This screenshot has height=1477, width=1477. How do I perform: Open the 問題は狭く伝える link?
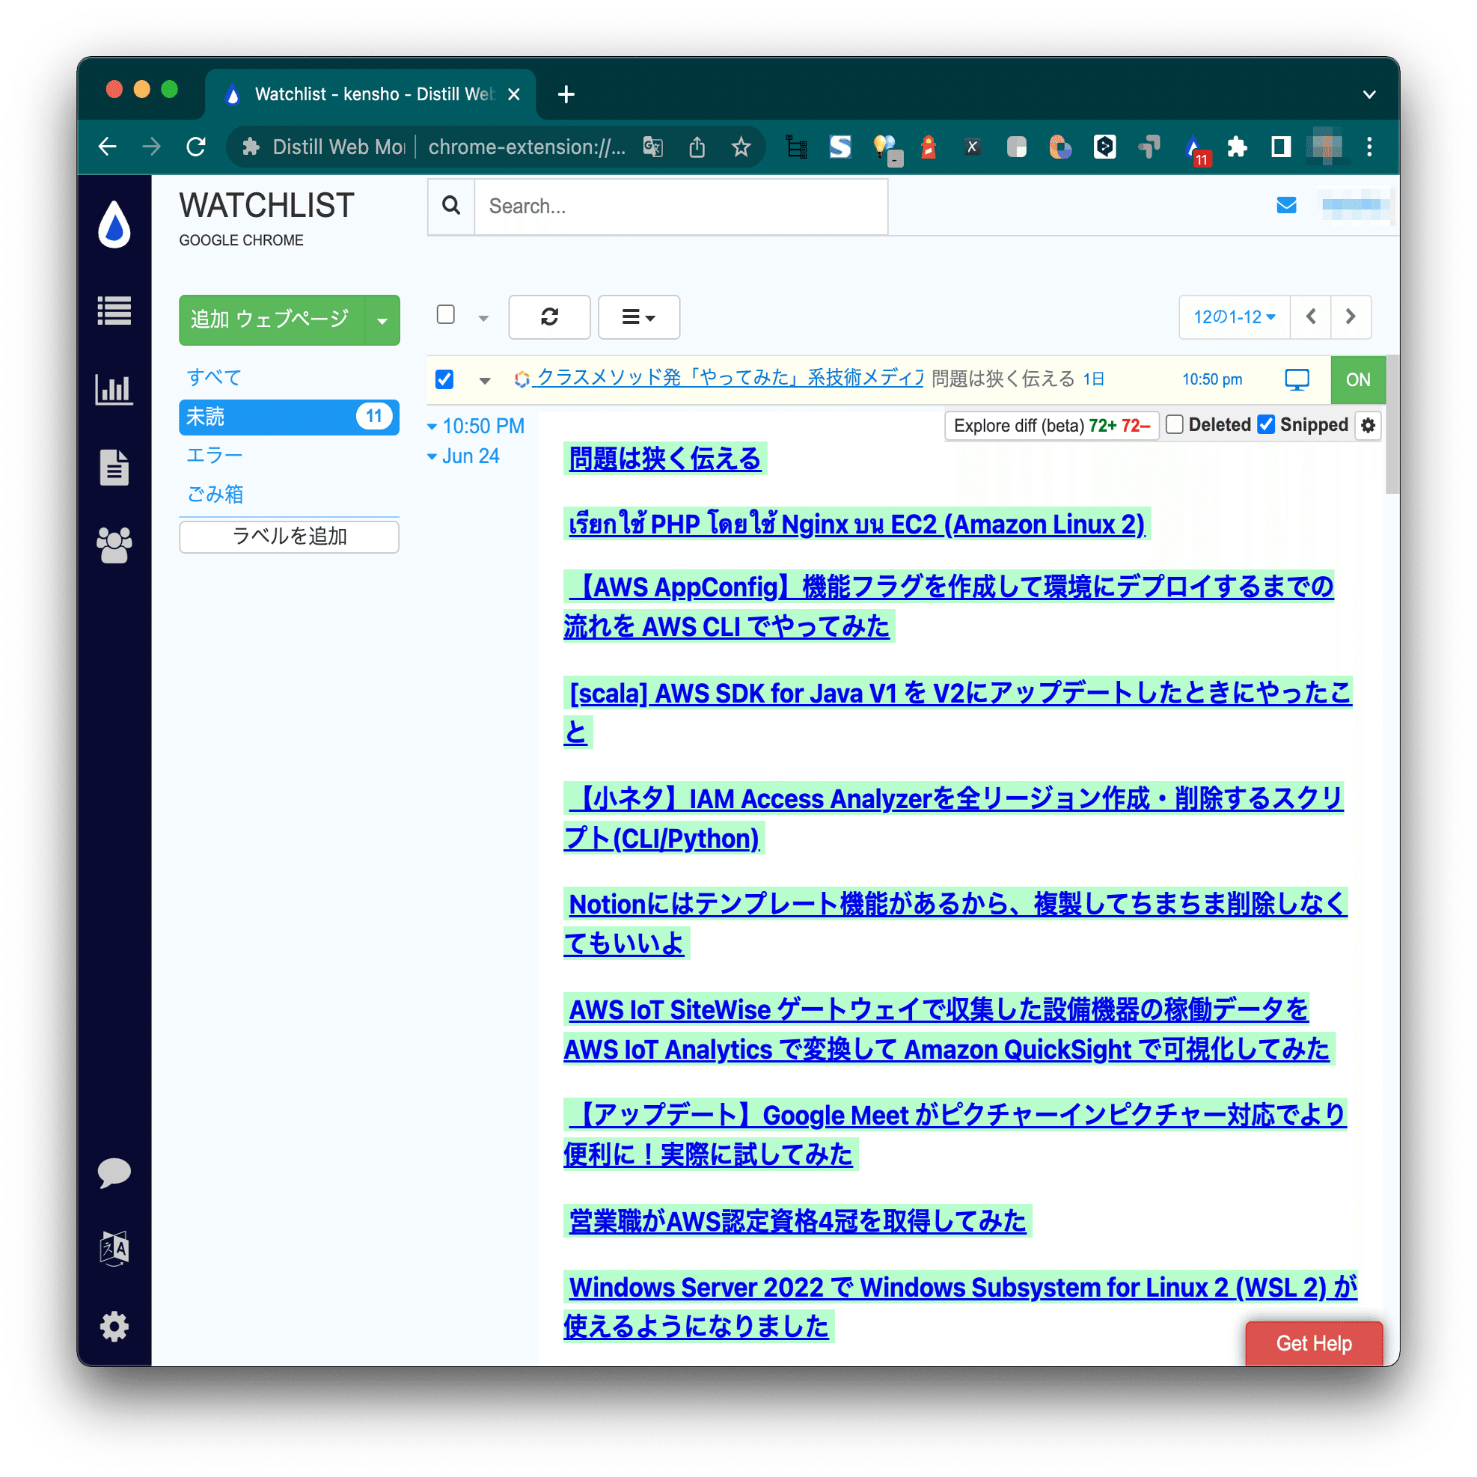click(665, 458)
